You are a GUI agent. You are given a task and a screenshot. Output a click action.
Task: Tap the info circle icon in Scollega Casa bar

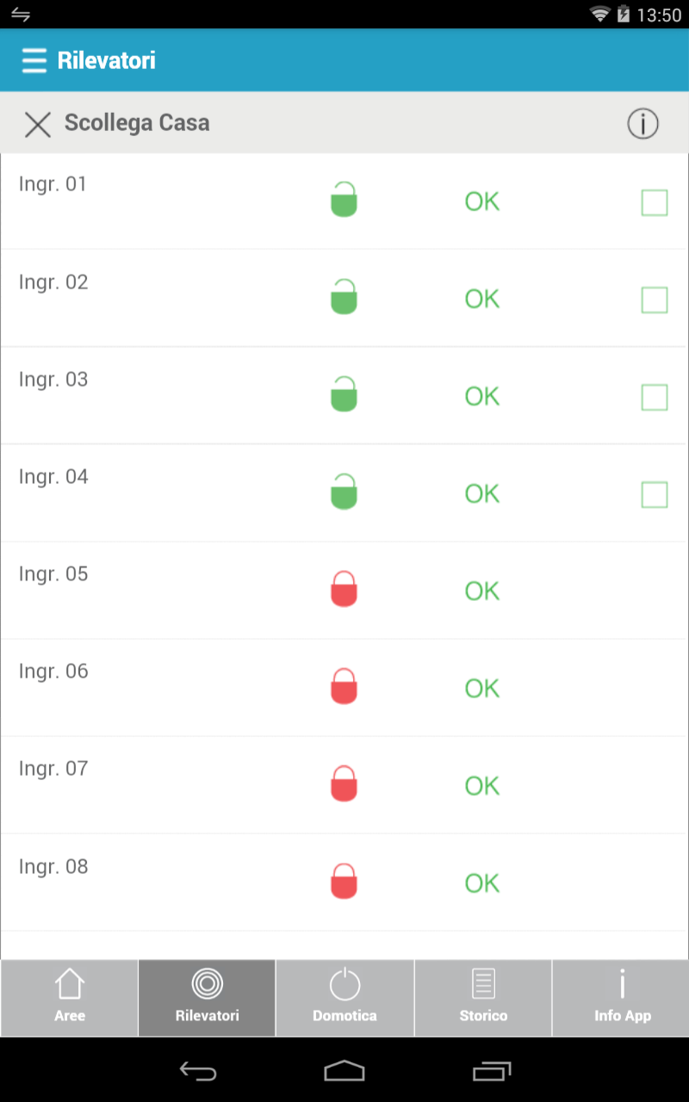642,124
